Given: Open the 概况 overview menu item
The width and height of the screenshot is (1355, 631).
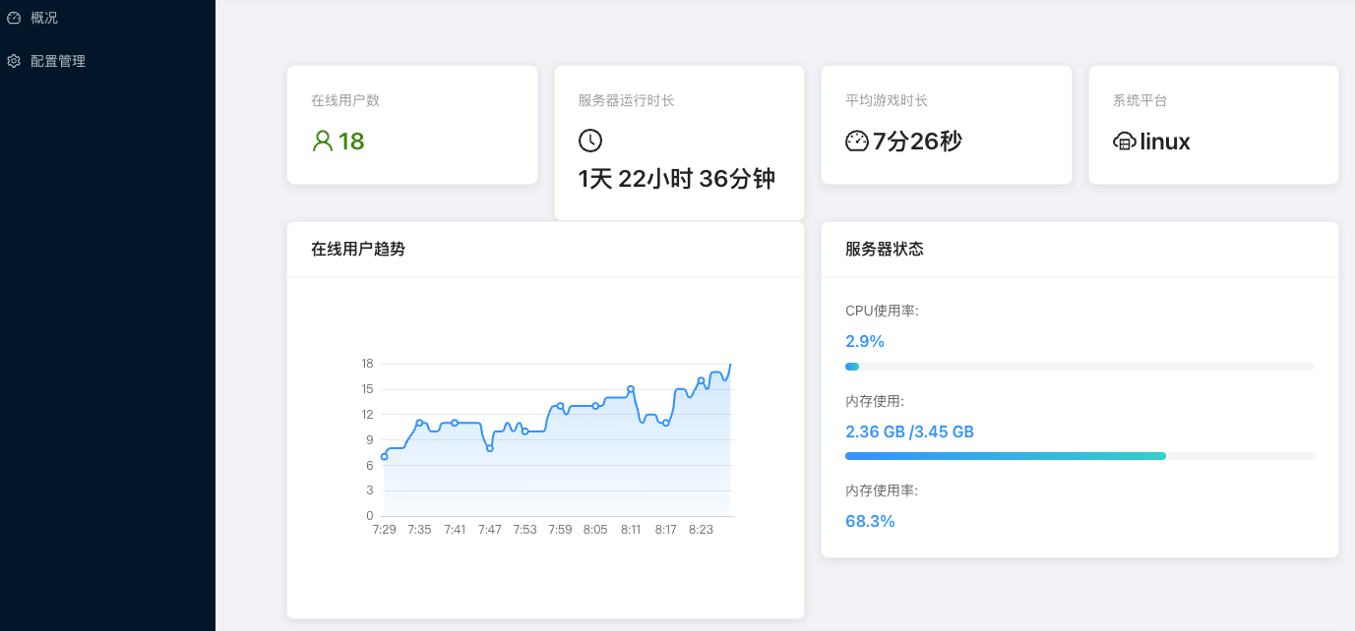Looking at the screenshot, I should [x=44, y=18].
